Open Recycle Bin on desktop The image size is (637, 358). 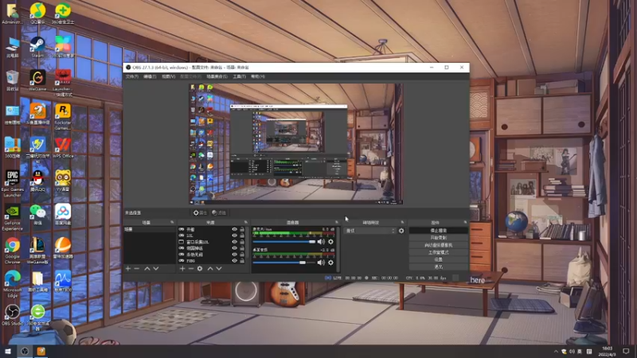click(12, 80)
